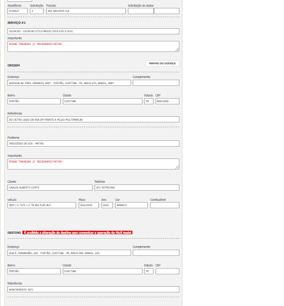
Task: Click the second Solicitação de dados field
Action: (167, 11)
